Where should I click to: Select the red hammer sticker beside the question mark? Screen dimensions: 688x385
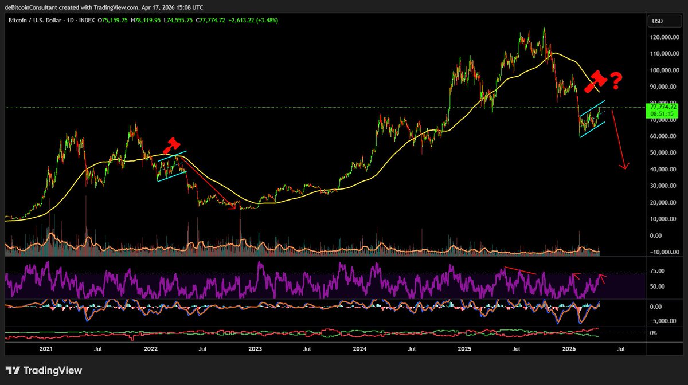click(x=595, y=81)
